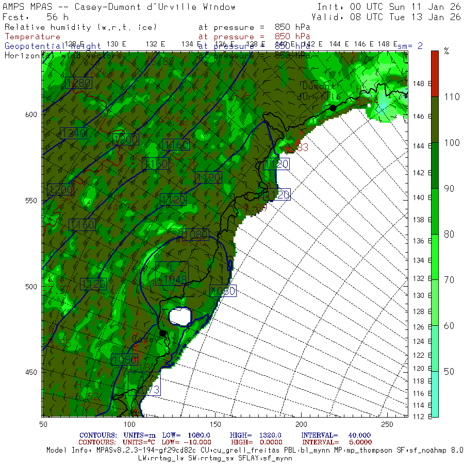Click the blue 'Geopotential height' field label

[53, 46]
